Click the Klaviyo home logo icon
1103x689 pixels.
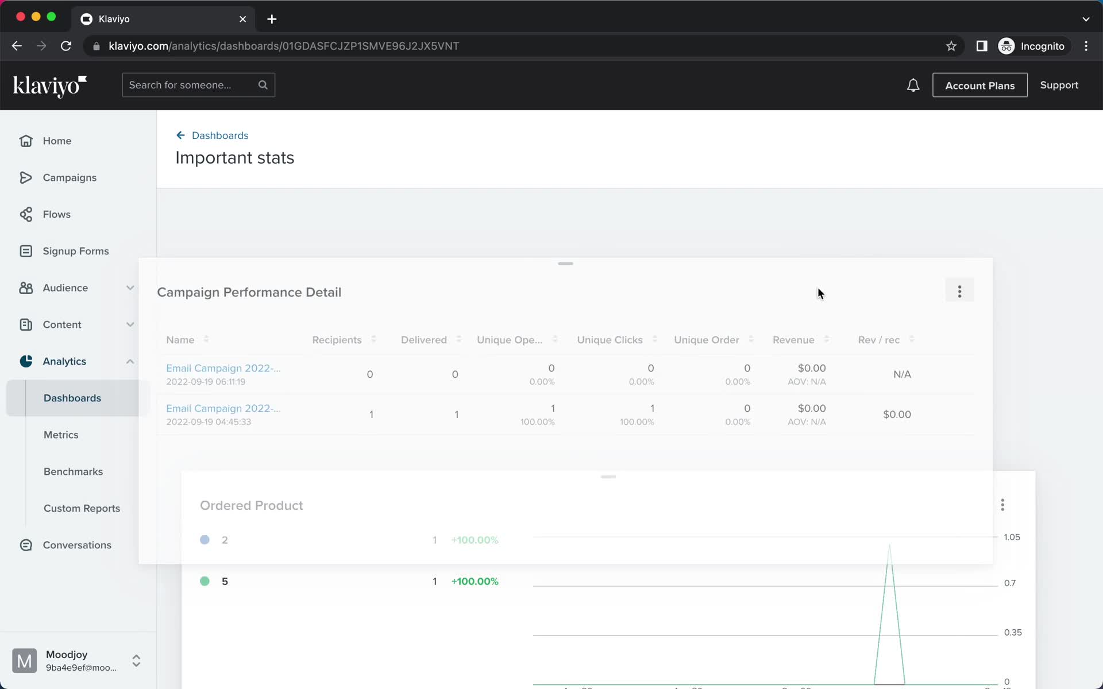coord(50,85)
